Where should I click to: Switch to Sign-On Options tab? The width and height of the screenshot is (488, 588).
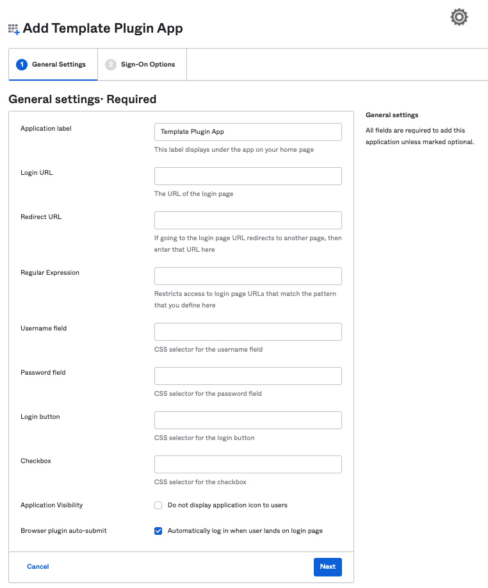click(x=142, y=65)
